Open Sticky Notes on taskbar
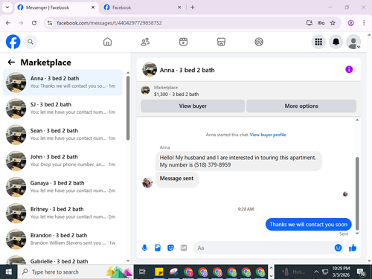The height and width of the screenshot is (279, 372). pos(159,272)
